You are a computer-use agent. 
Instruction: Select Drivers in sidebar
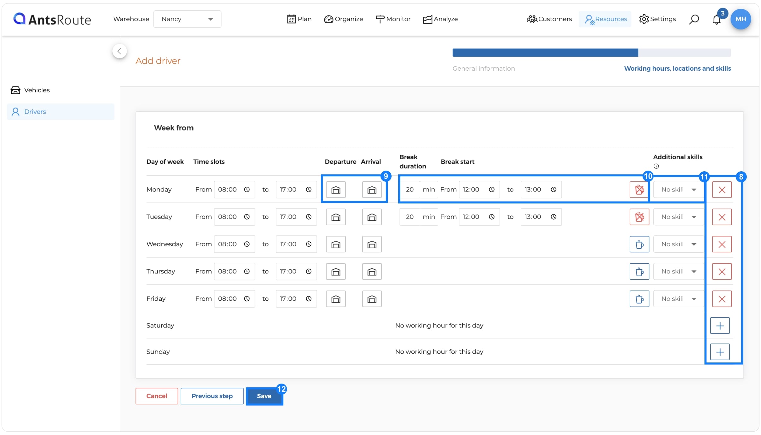(x=60, y=112)
